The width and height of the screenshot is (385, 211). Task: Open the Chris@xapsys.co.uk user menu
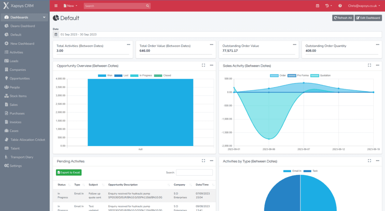[364, 6]
